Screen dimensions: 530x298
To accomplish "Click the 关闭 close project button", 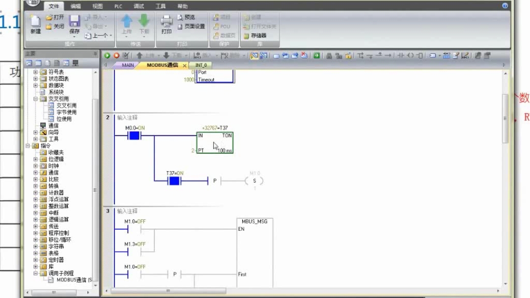I will coord(55,26).
